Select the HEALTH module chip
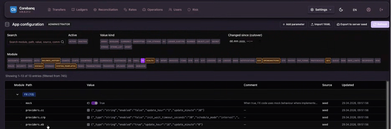Screen dimensions: 391x129 coord(150,60)
